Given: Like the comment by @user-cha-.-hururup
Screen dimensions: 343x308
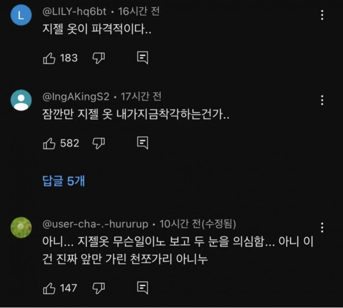Looking at the screenshot, I should point(49,288).
